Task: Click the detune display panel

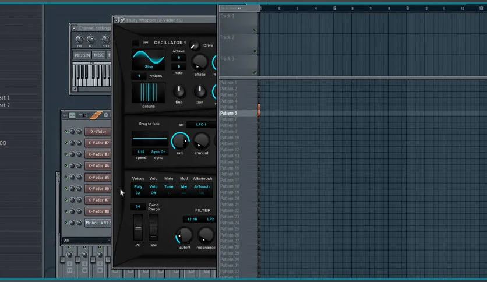Action: point(149,93)
